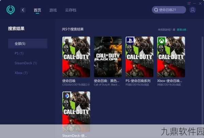Screen dimensions: 204x138
Task: Click PlayStation badge on PS game cover
Action: tap(130, 41)
